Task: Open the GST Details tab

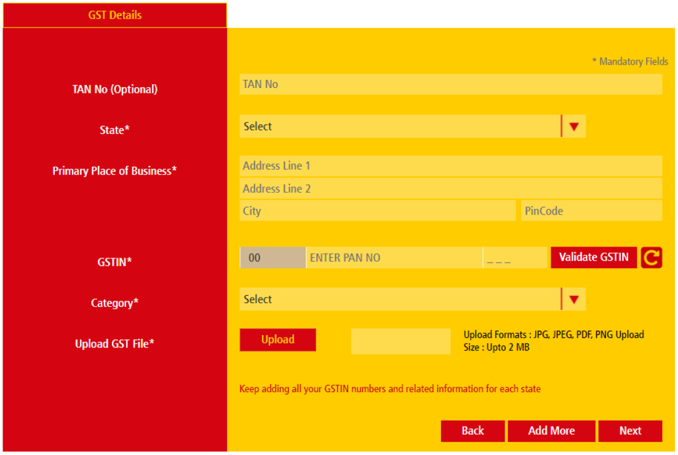Action: pos(115,15)
